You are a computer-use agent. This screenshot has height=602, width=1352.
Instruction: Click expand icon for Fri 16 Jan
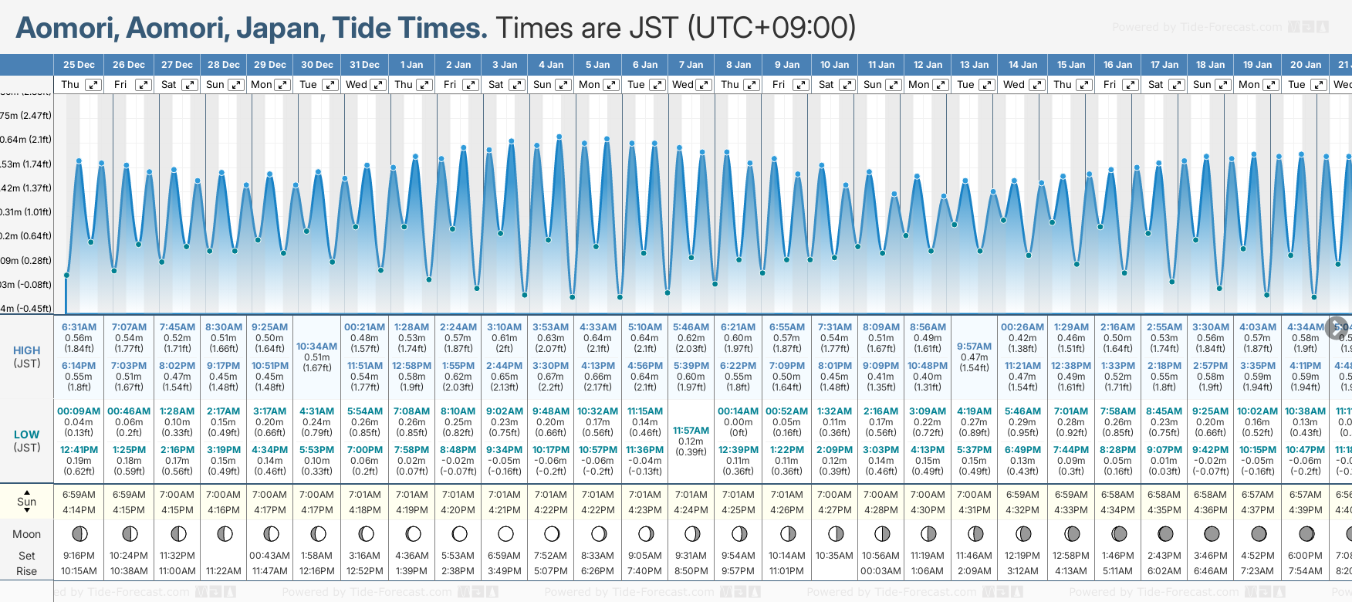click(1130, 85)
